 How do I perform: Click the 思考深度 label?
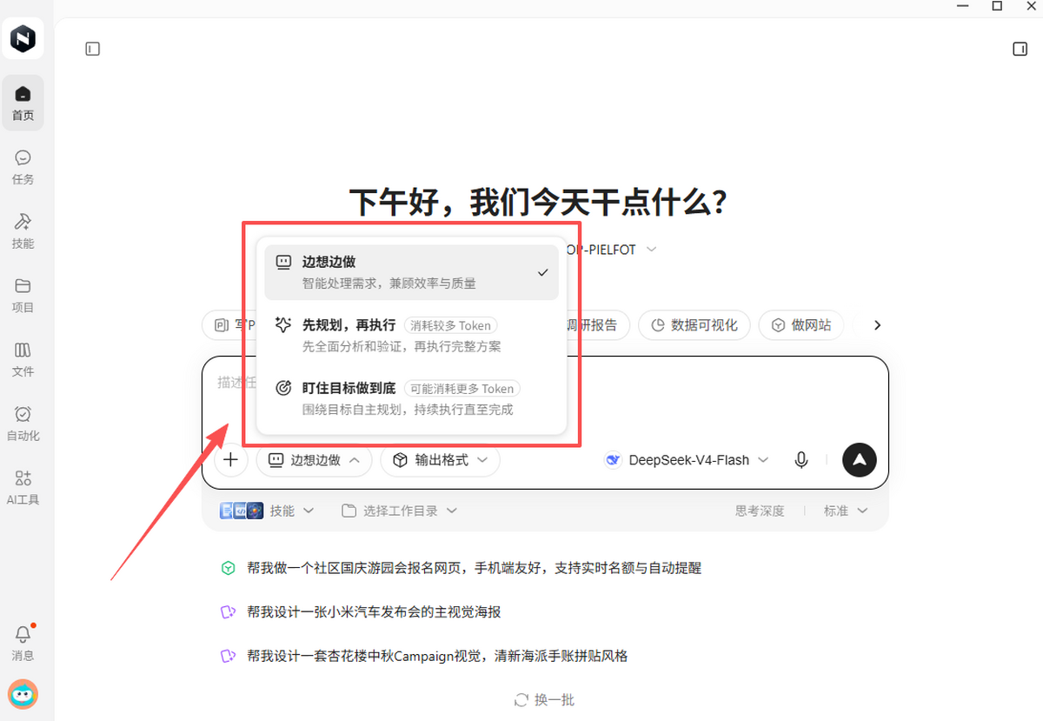(760, 511)
